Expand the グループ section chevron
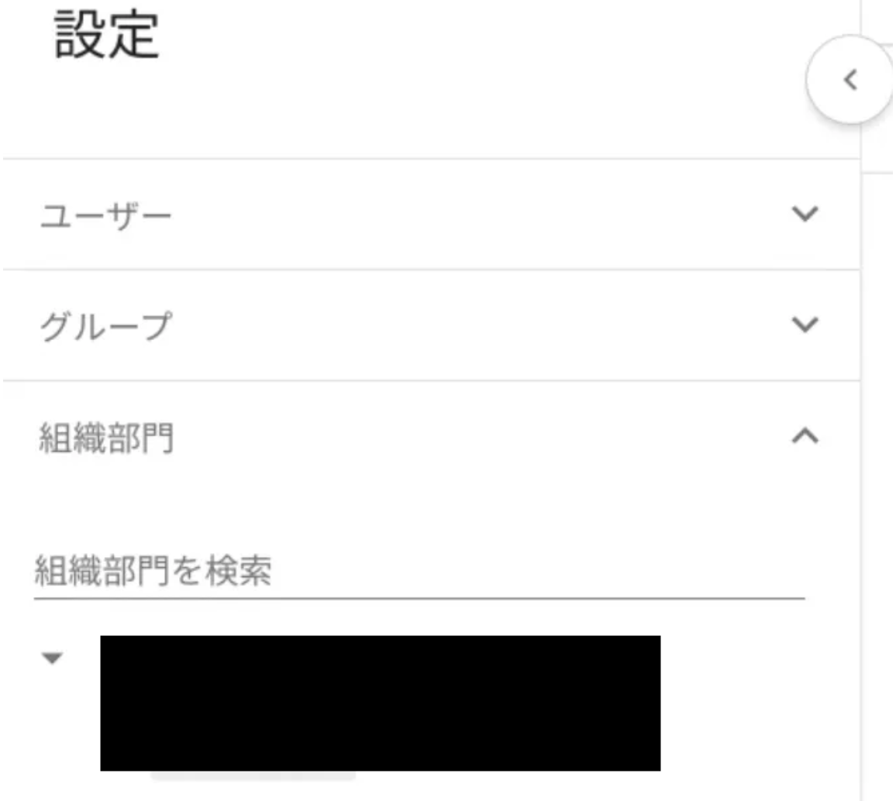This screenshot has height=801, width=896. click(x=805, y=325)
